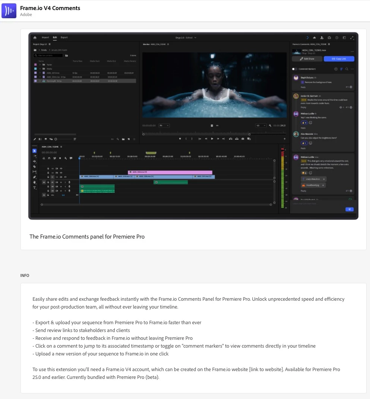Click the send comment button
This screenshot has width=370, height=399.
pyautogui.click(x=350, y=210)
